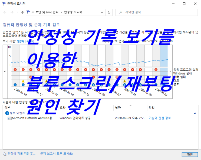
Task: Select warning triangle icon for 2020-09-11
Action: click(23, 81)
